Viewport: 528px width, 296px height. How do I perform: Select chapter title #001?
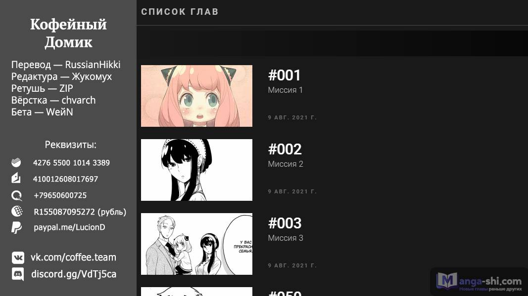(284, 75)
